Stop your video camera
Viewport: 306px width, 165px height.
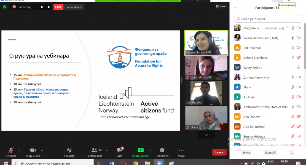(33, 152)
